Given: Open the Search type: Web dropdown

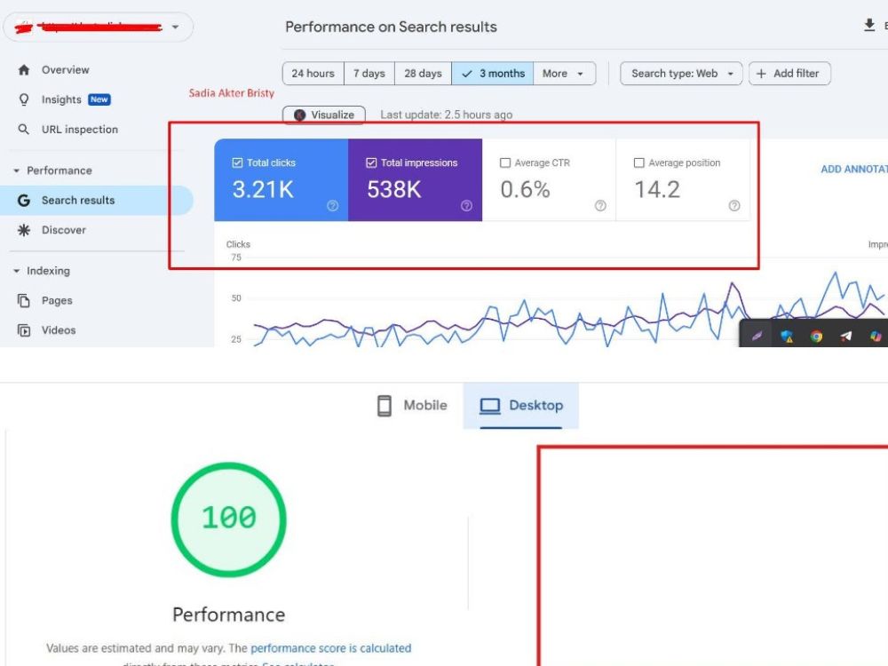Looking at the screenshot, I should (x=681, y=74).
